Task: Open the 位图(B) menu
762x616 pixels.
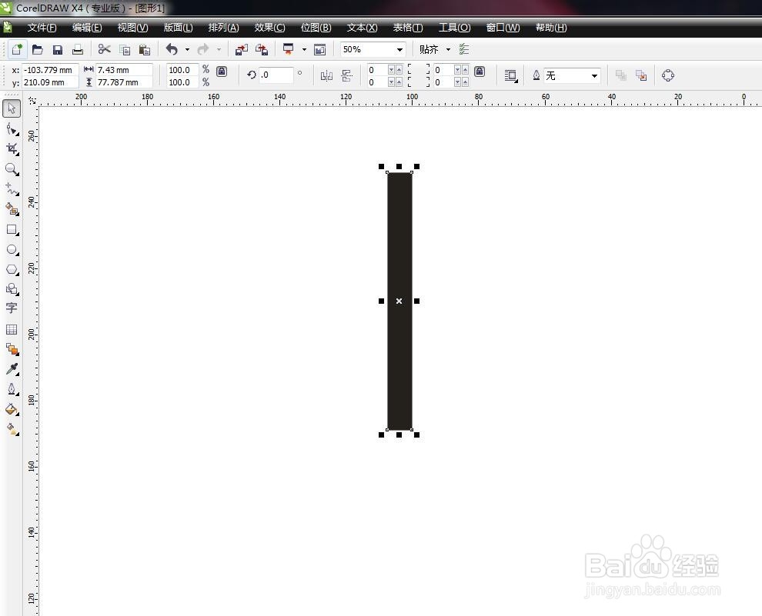Action: pos(316,28)
